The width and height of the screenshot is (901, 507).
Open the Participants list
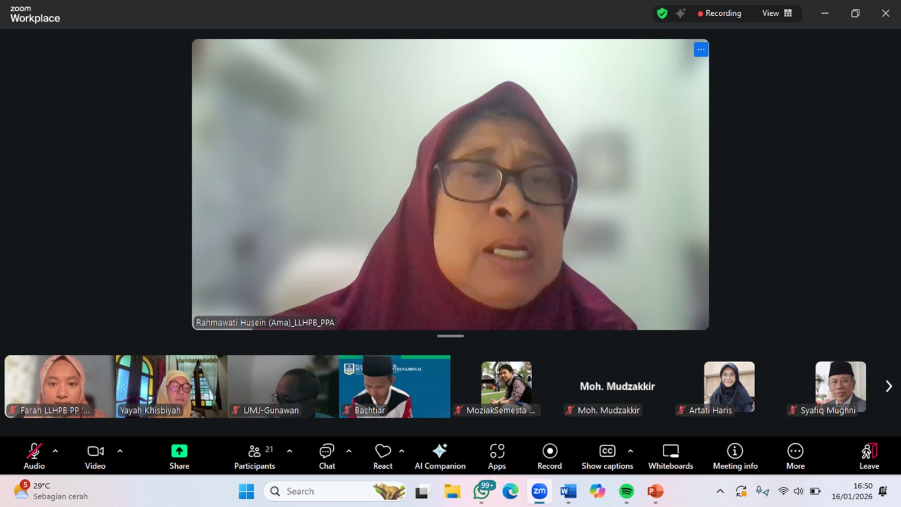(255, 456)
